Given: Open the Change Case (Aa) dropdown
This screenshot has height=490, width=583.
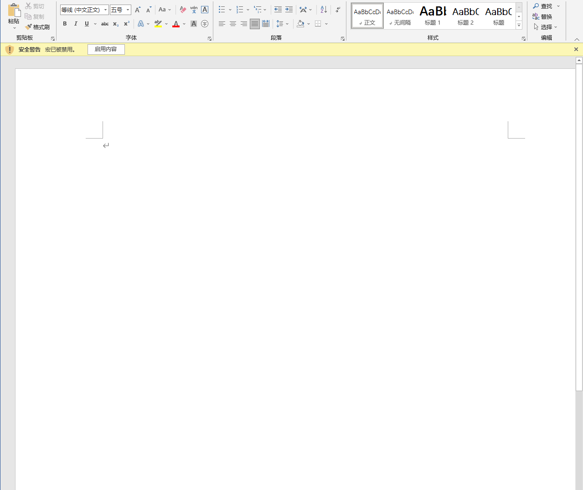Looking at the screenshot, I should [165, 10].
